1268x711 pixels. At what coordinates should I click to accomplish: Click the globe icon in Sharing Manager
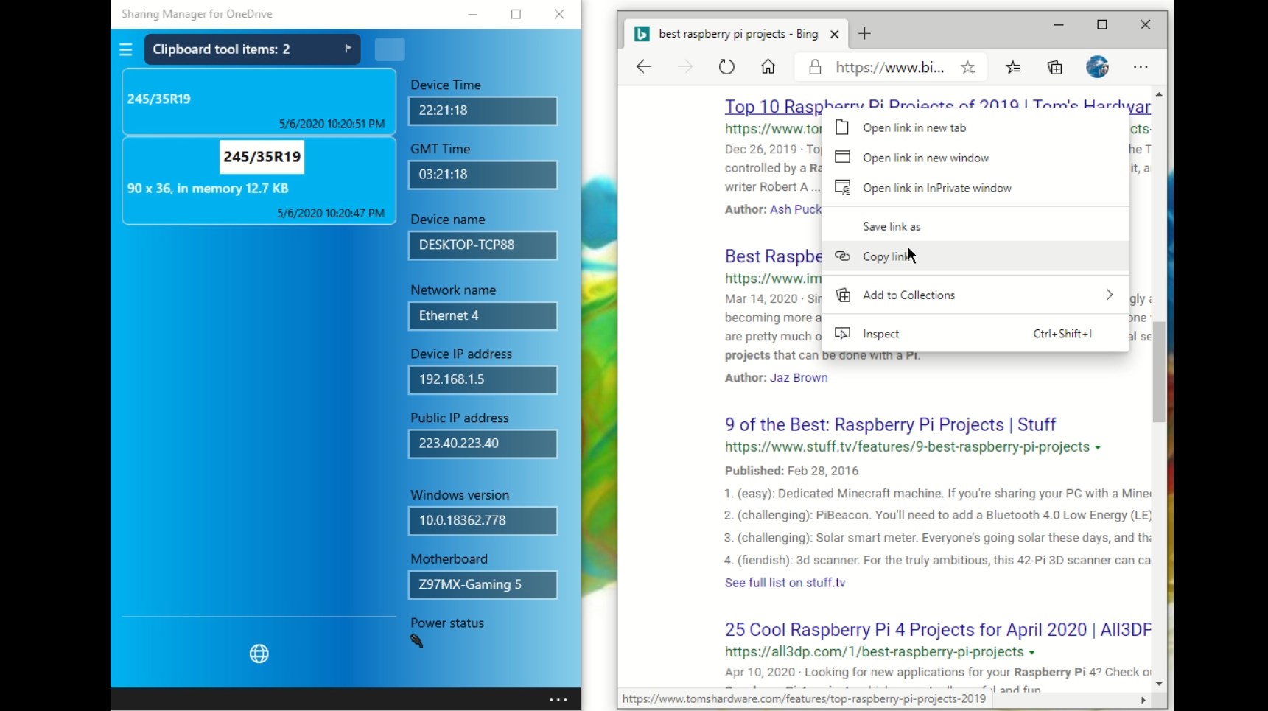click(259, 654)
